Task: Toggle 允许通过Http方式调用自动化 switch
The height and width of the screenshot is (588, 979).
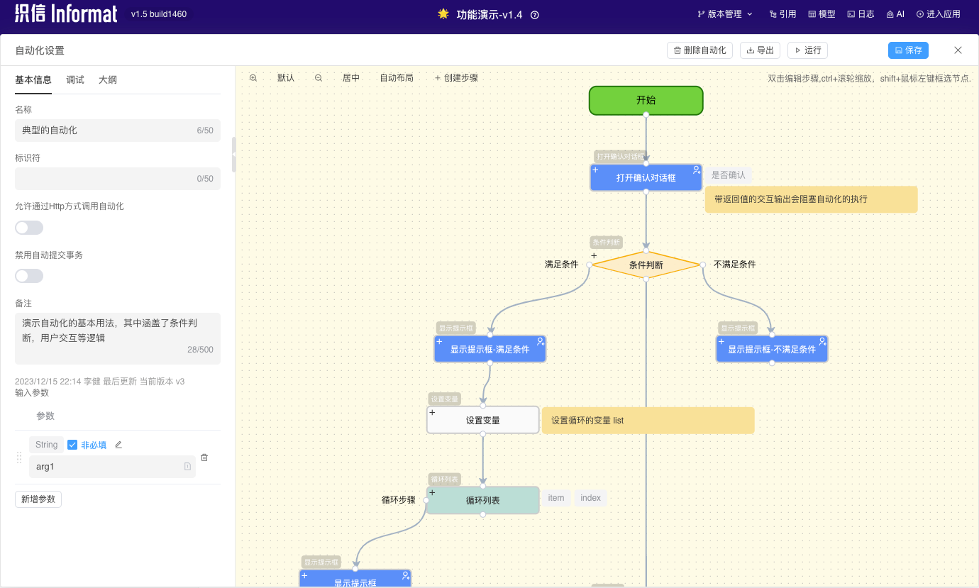Action: tap(29, 228)
